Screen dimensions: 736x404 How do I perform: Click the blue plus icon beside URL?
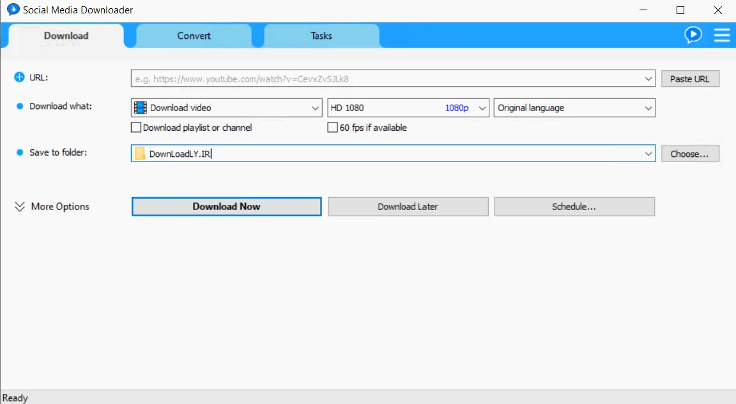tap(19, 77)
